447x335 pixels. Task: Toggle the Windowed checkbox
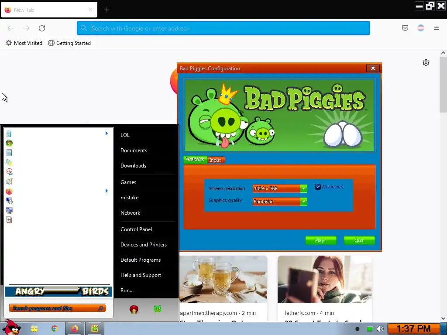[x=318, y=187]
